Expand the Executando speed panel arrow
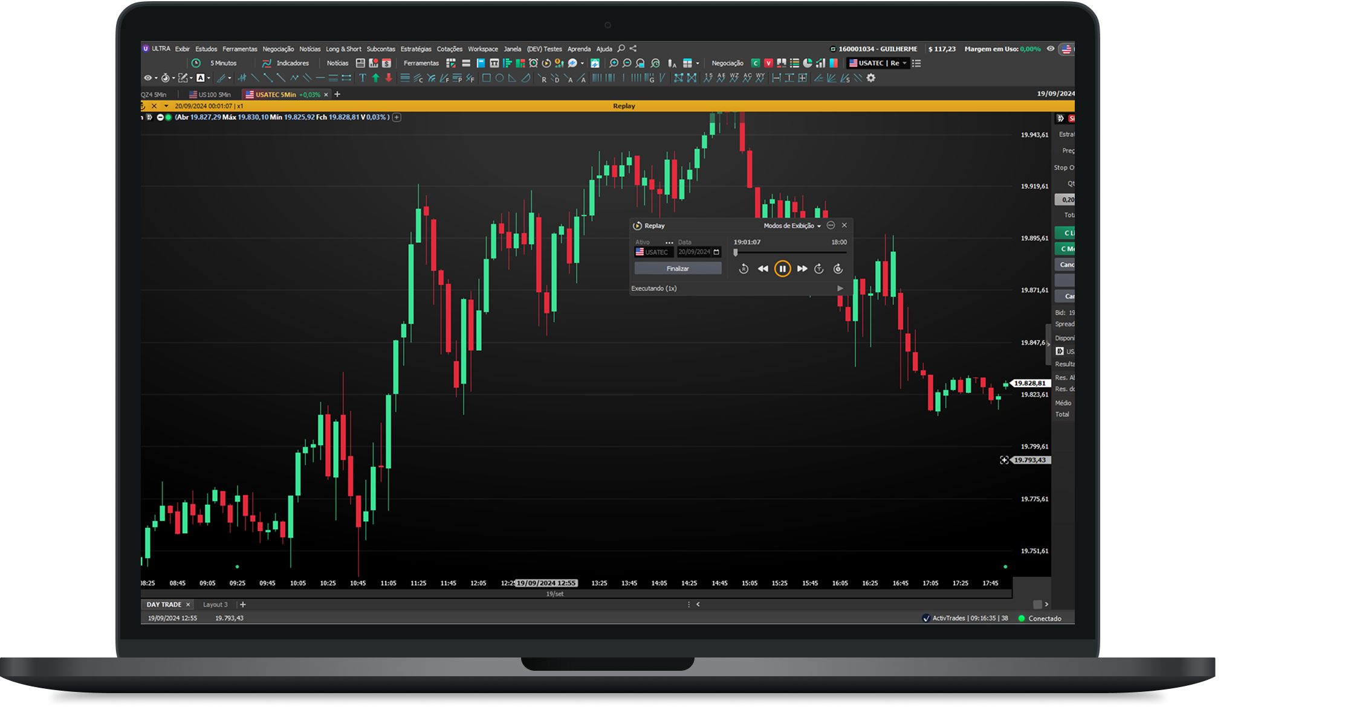1348x707 pixels. [x=840, y=289]
